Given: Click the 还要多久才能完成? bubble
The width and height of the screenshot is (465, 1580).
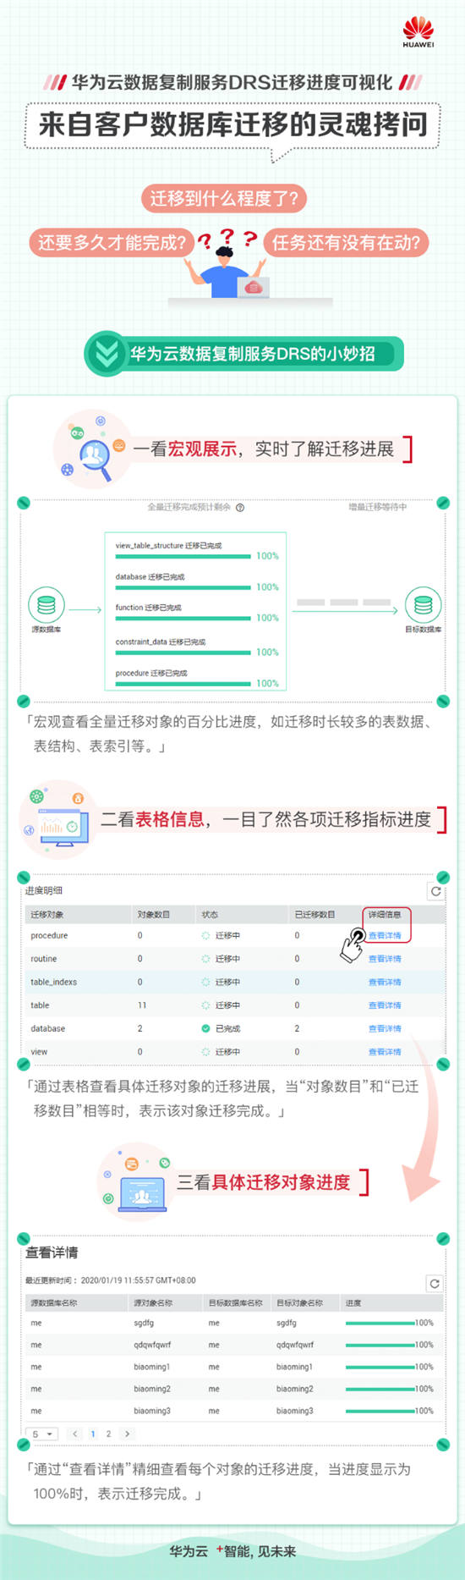Looking at the screenshot, I should click(112, 243).
